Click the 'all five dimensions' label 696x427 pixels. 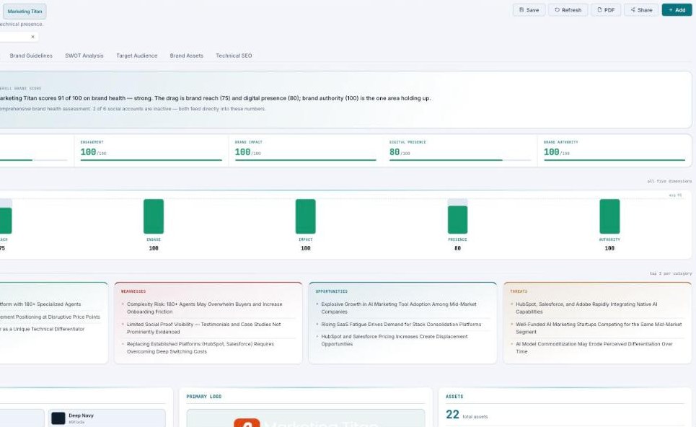(x=669, y=181)
